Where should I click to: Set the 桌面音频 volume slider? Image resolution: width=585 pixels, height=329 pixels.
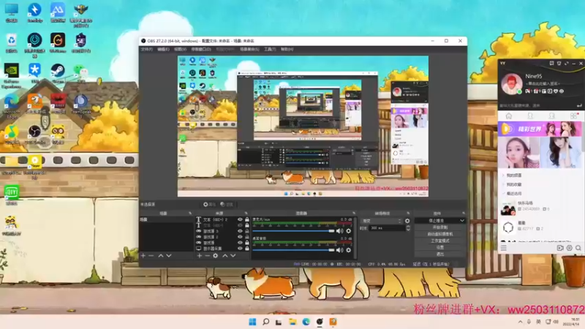pyautogui.click(x=294, y=250)
